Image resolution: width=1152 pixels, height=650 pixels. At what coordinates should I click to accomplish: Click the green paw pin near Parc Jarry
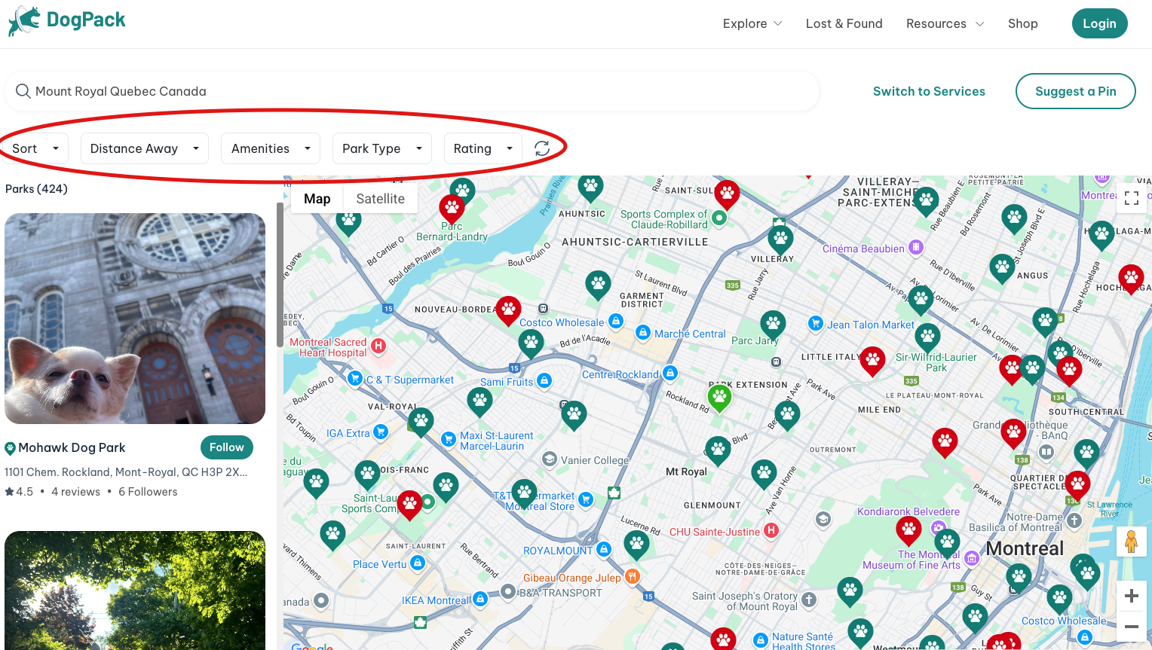tap(772, 322)
